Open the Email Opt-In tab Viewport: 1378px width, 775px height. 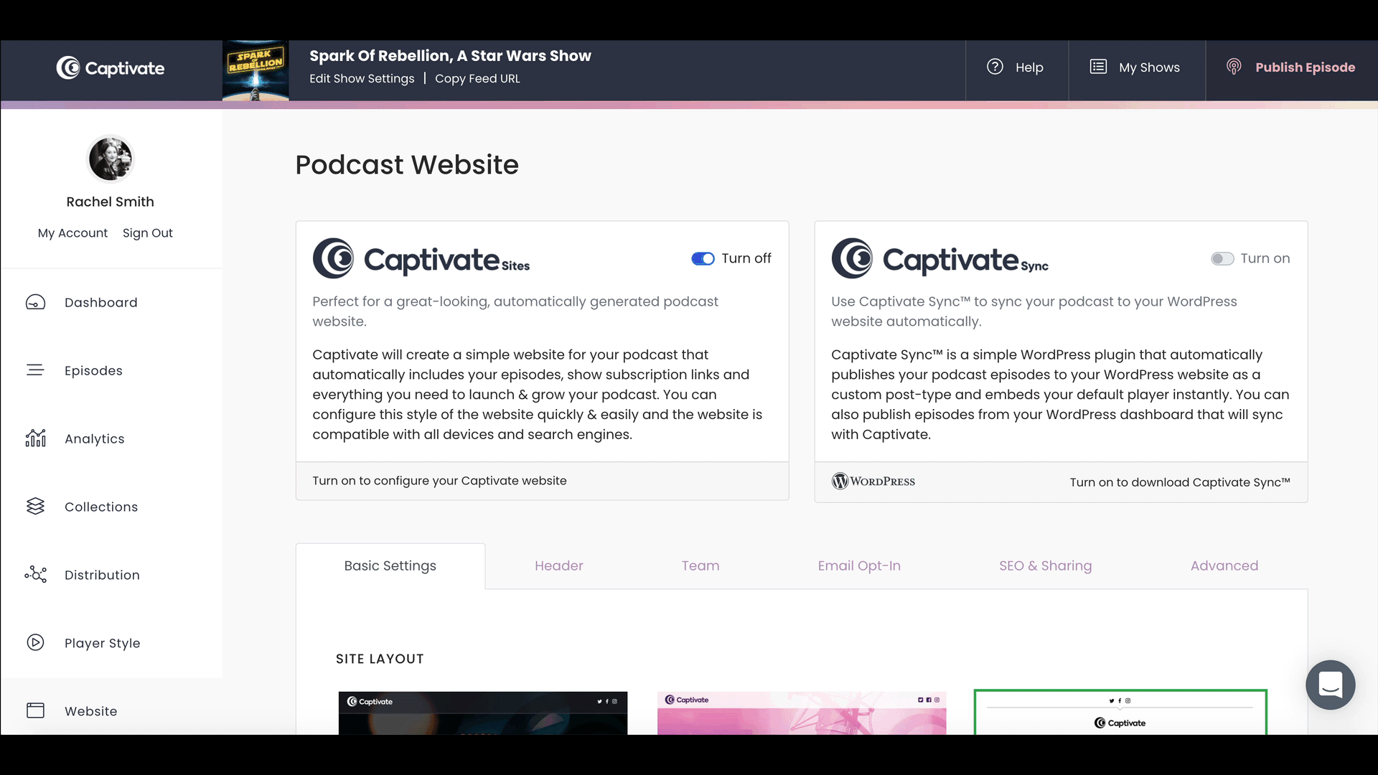coord(859,565)
